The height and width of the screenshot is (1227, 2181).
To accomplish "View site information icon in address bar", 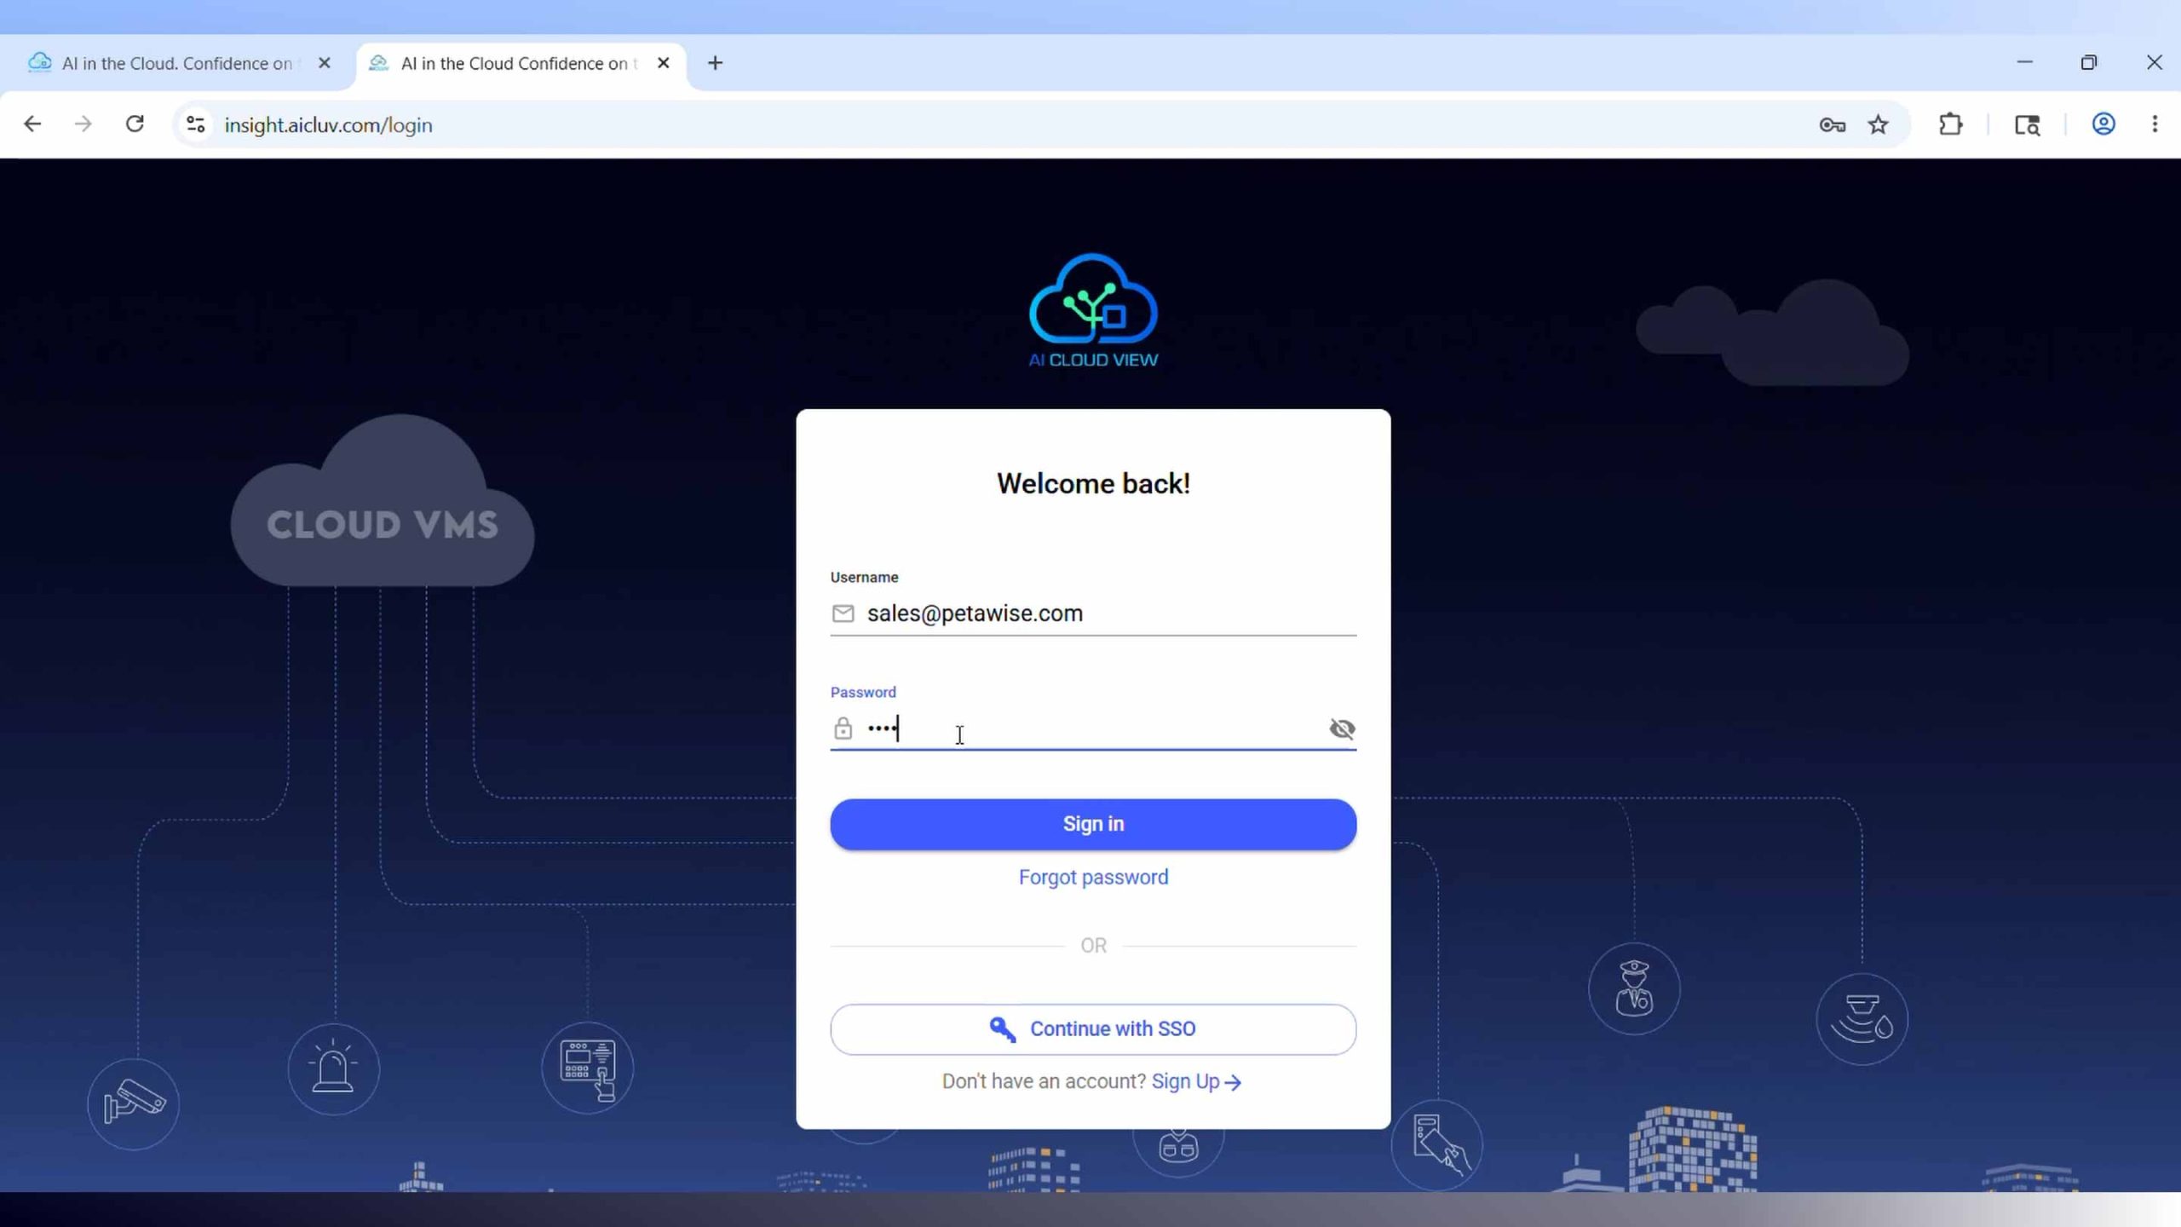I will (x=195, y=124).
